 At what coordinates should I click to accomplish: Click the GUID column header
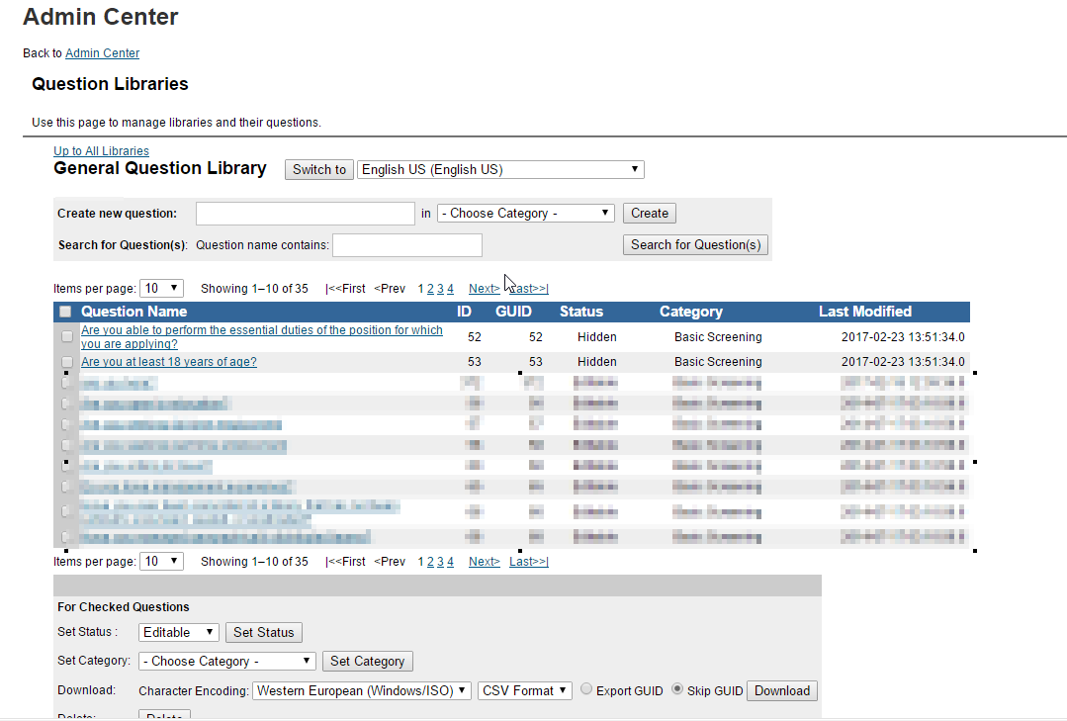tap(513, 312)
